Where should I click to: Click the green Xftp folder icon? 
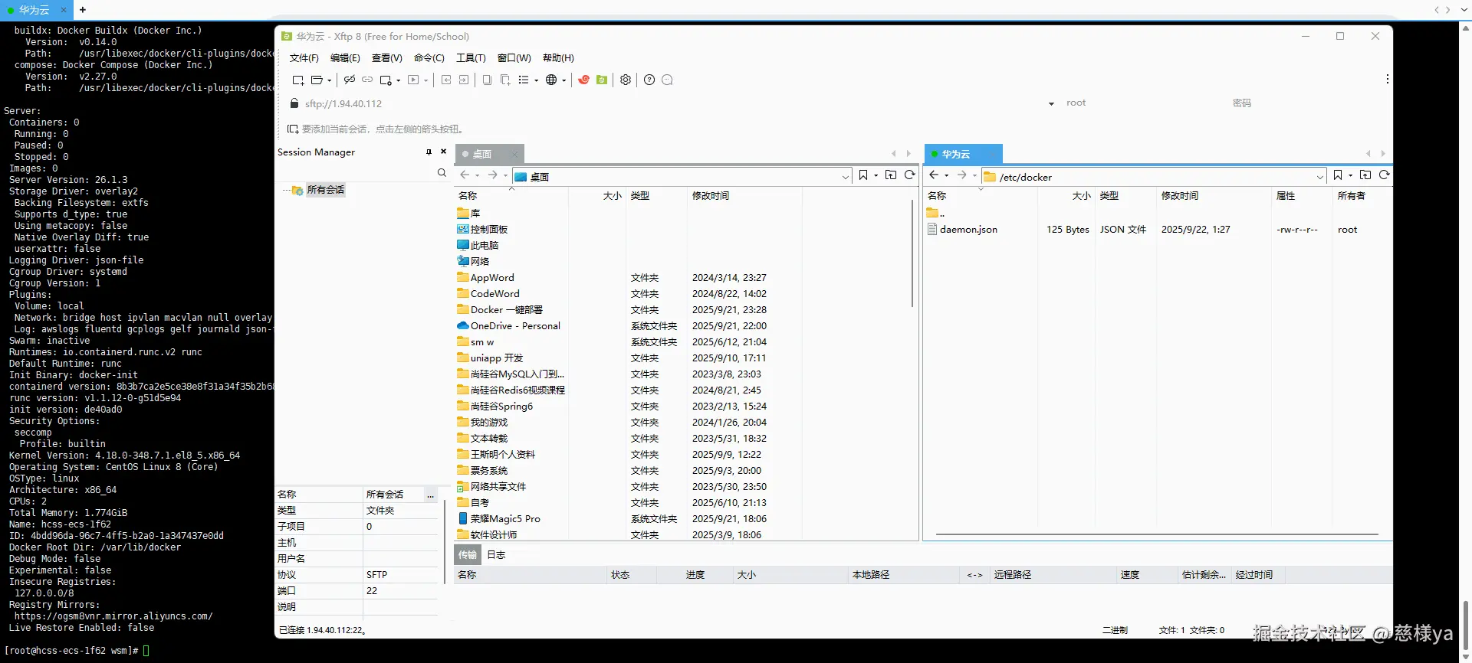(602, 80)
